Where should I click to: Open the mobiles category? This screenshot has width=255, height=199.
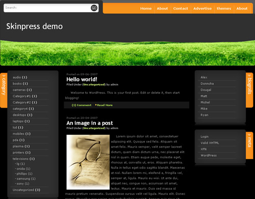18,134
